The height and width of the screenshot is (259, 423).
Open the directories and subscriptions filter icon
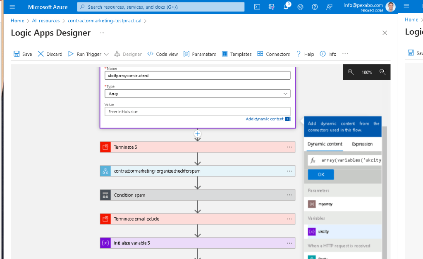click(272, 7)
